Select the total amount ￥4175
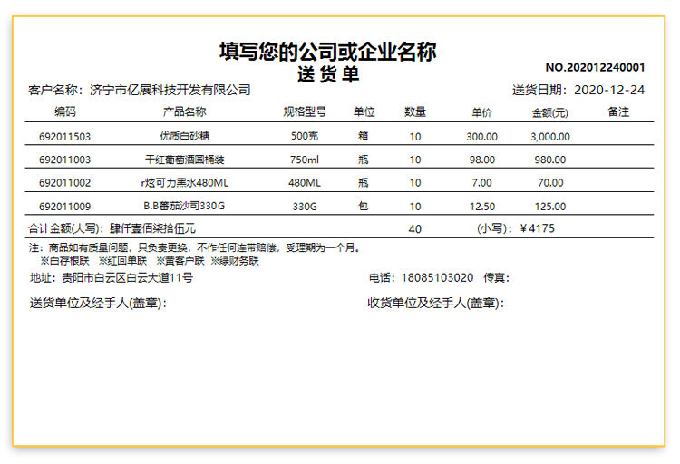This screenshot has width=680, height=464. point(537,228)
